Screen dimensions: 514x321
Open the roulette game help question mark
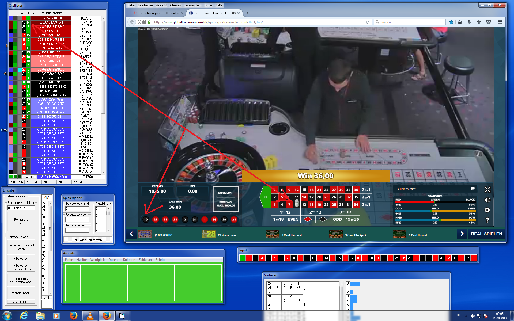tap(487, 220)
